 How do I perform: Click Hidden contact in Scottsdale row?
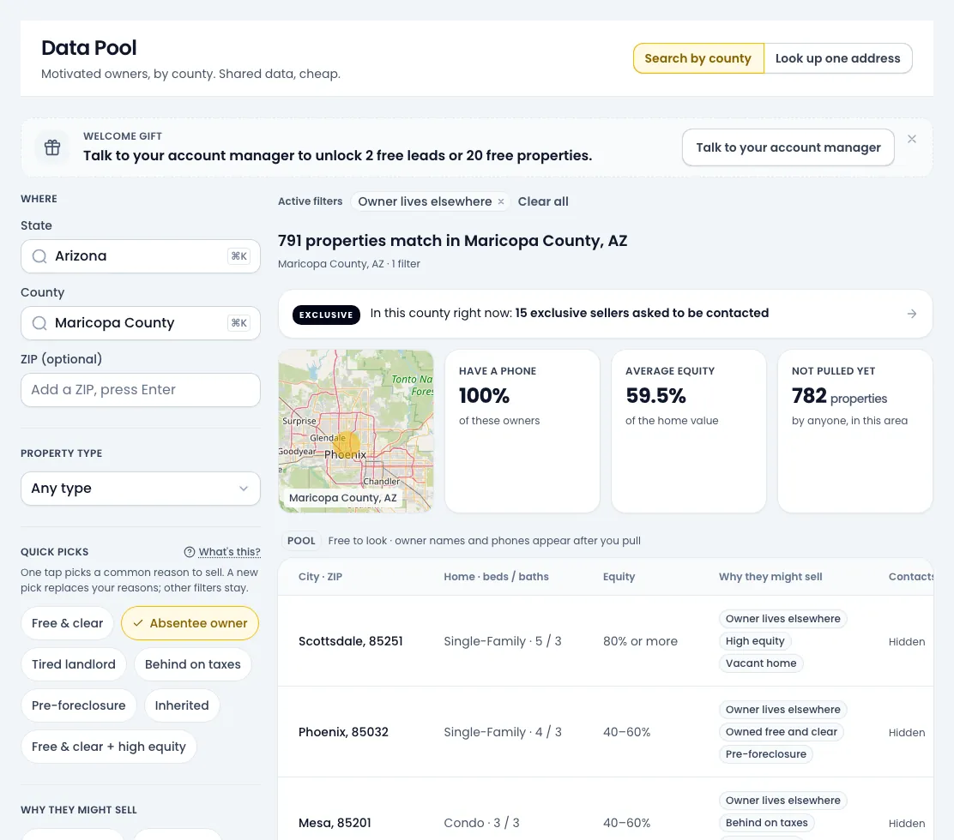point(907,642)
